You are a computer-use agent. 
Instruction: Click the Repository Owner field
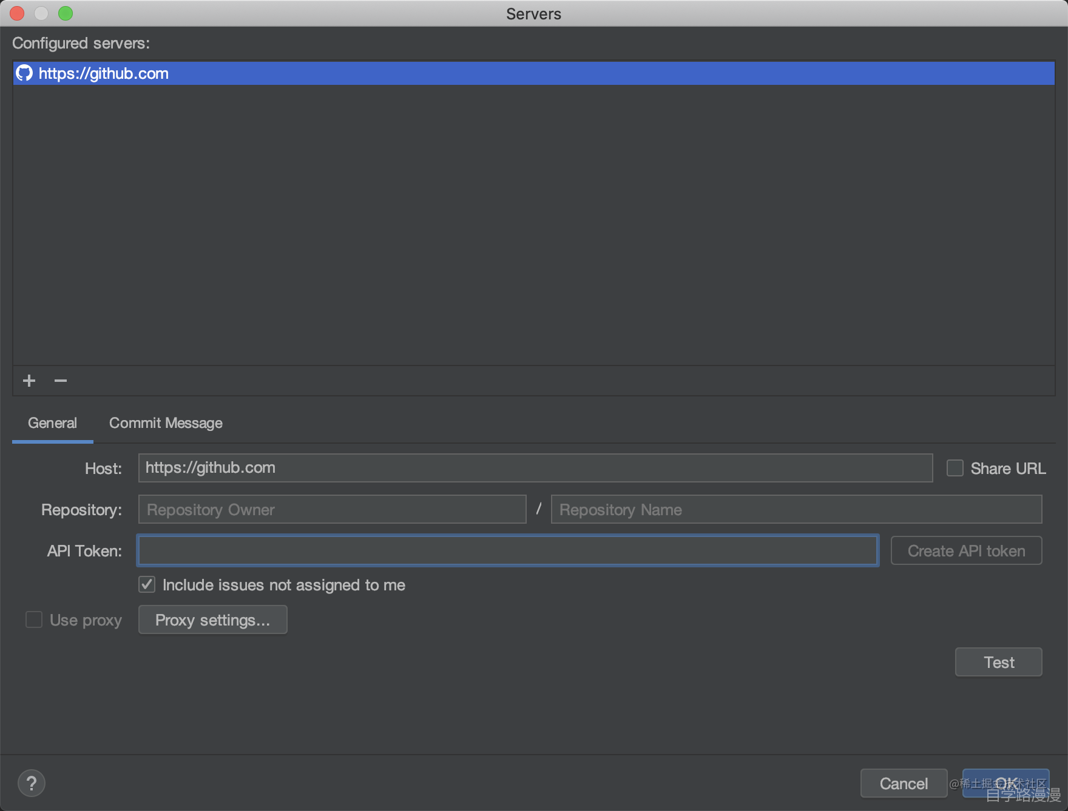pos(333,509)
